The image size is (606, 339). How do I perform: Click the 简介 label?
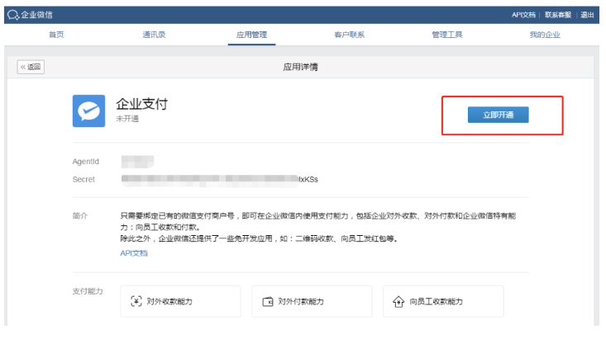click(x=80, y=215)
